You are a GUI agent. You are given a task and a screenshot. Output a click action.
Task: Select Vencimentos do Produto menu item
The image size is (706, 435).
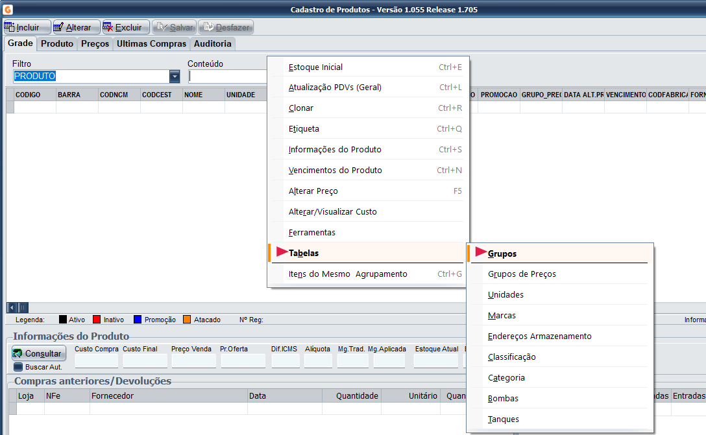click(367, 170)
